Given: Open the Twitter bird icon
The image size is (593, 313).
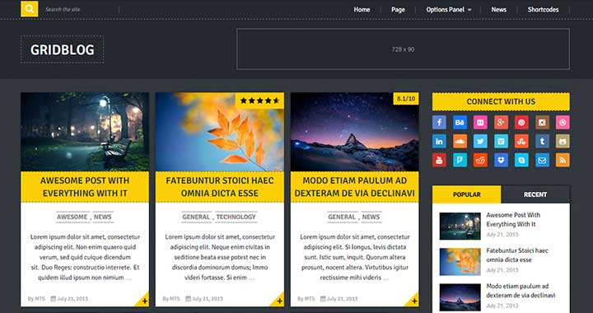Looking at the screenshot, I should pyautogui.click(x=480, y=142).
